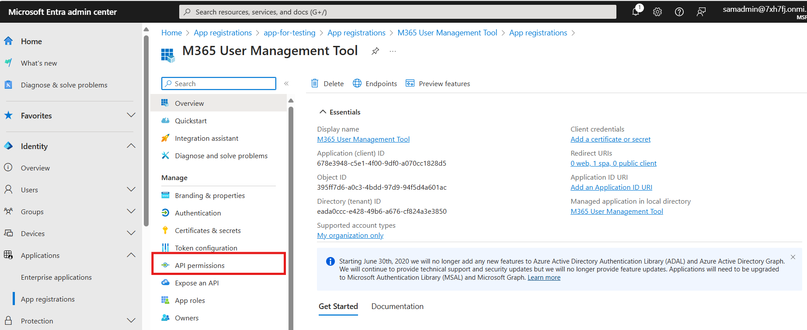Click the Add a certificate or secret link

610,139
